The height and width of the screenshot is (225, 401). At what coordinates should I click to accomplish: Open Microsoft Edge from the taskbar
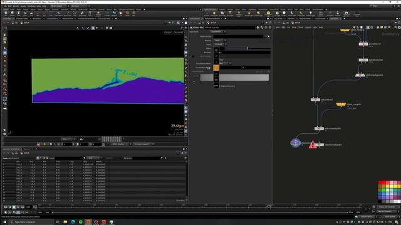[73, 222]
